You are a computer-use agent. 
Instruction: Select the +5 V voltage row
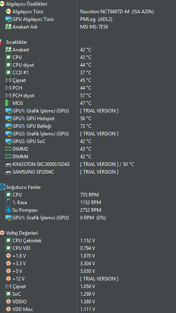[88, 271]
